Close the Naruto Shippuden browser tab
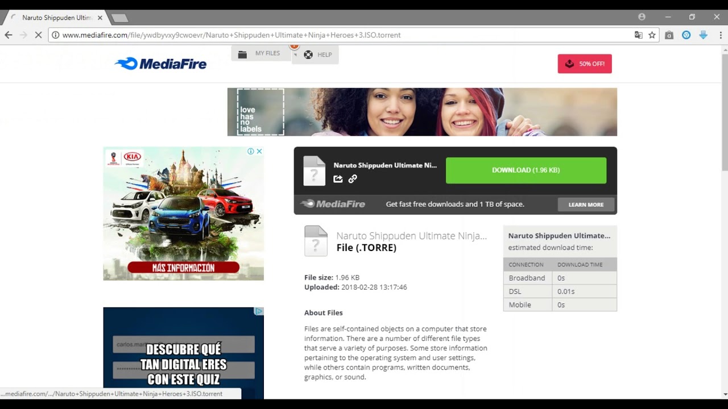The width and height of the screenshot is (728, 409). (100, 18)
